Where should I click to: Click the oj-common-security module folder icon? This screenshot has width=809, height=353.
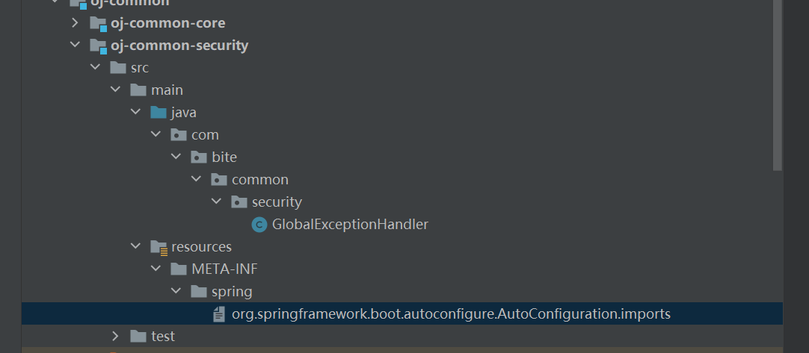click(98, 46)
